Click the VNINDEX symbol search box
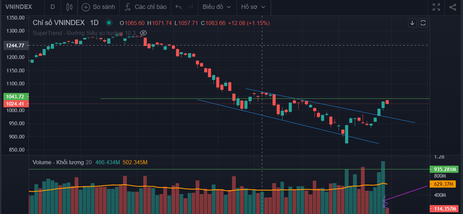The image size is (463, 214). click(19, 7)
